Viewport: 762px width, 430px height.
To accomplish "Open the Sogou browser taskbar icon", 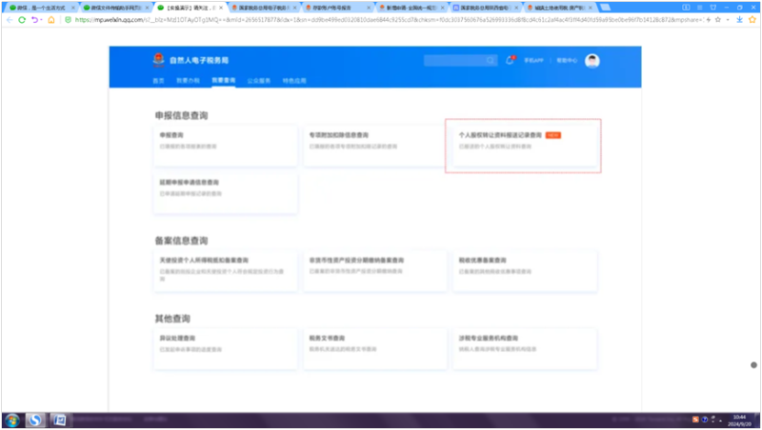I will pyautogui.click(x=35, y=420).
